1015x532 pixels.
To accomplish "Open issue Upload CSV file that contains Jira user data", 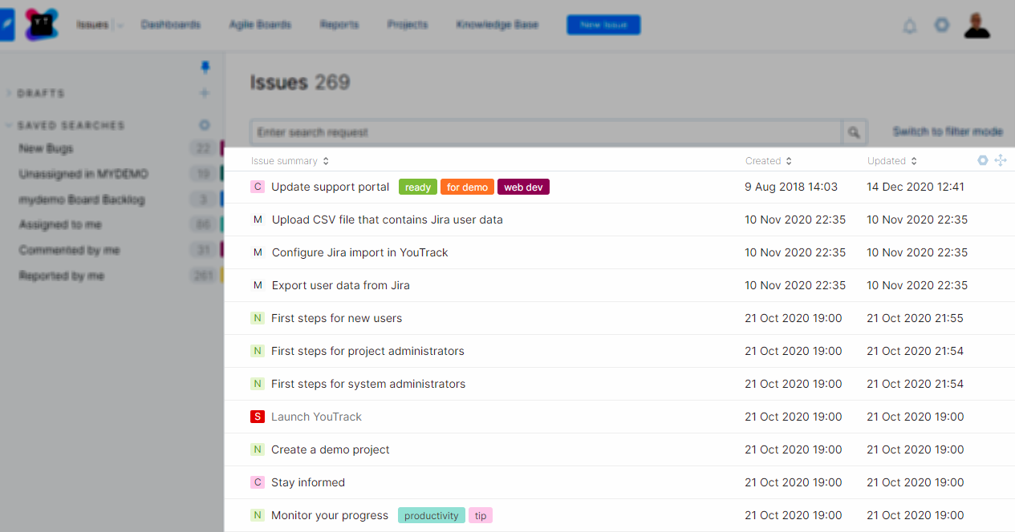I will tap(388, 220).
